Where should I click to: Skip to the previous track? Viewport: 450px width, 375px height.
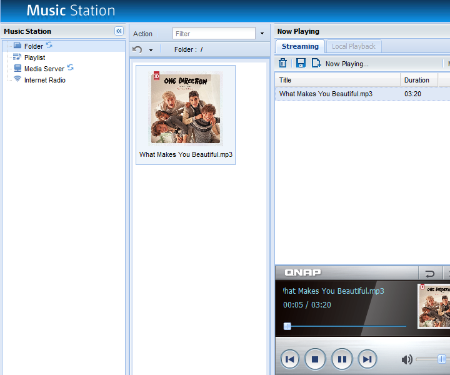coord(289,359)
